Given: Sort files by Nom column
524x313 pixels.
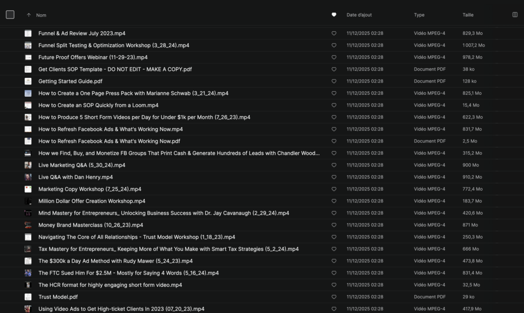Looking at the screenshot, I should [41, 15].
